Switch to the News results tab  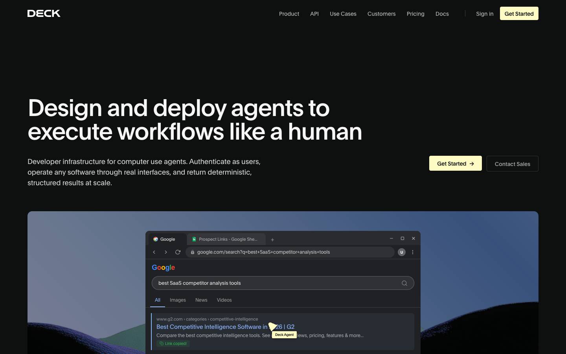[x=201, y=300]
